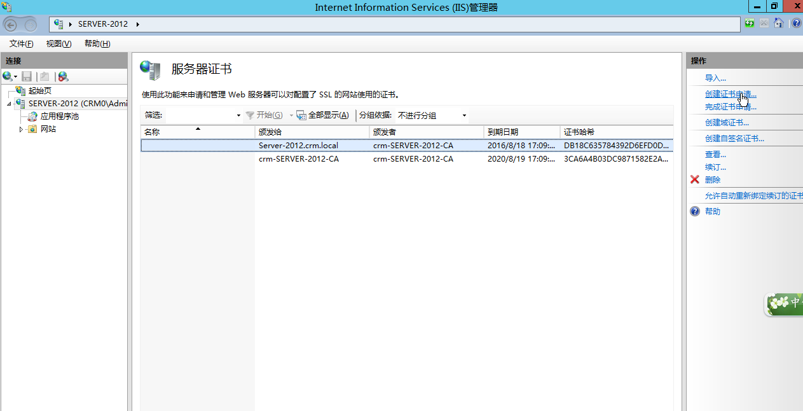Click the 查看... action link
Viewport: 803px width, 411px height.
pos(715,155)
